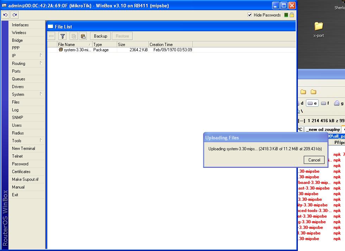Click the yellow padlock secure-mode icon
Viewport: 345px width, 251px height.
292,15
